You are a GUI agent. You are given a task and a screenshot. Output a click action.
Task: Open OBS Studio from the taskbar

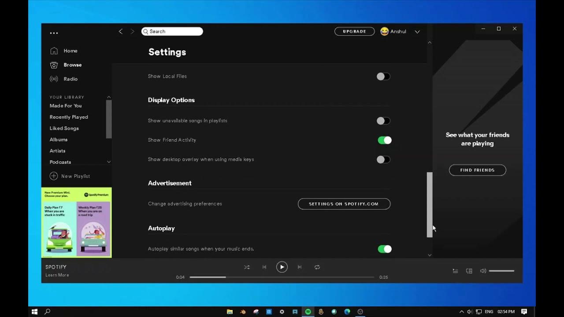360,312
